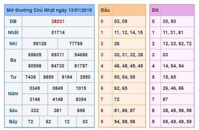Image resolution: width=199 pixels, height=130 pixels.
Task: Select Sáu prize number 698
Action: pyautogui.click(x=81, y=110)
